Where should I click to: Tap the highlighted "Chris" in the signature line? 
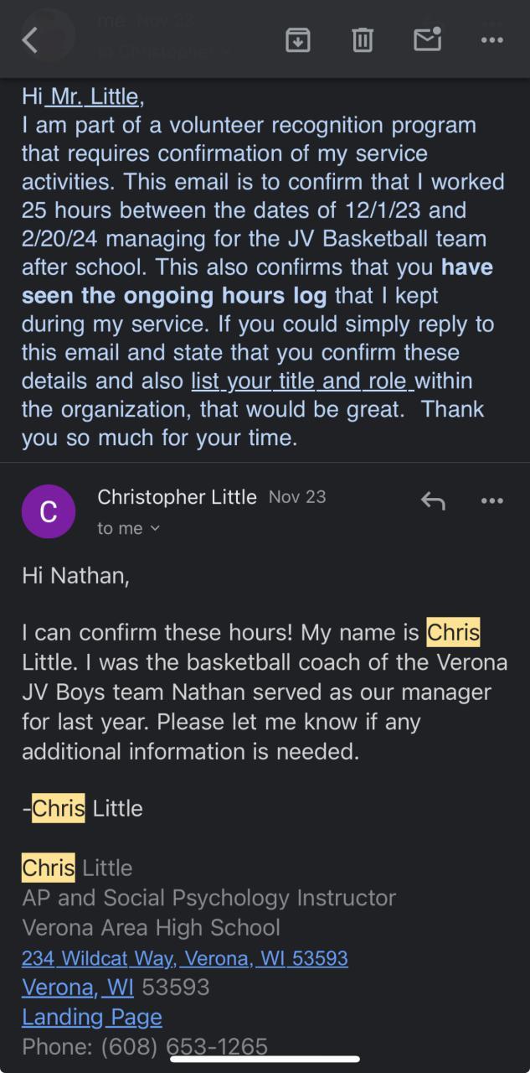tap(48, 868)
